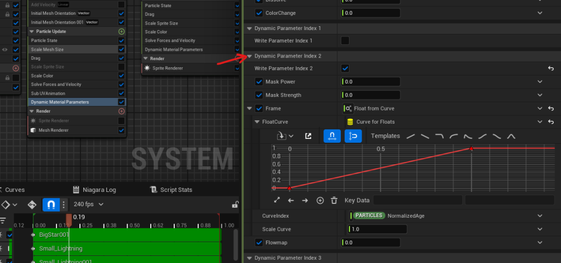Viewport: 561px width, 263px height.
Task: Switch to the Curves tab
Action: (13, 190)
